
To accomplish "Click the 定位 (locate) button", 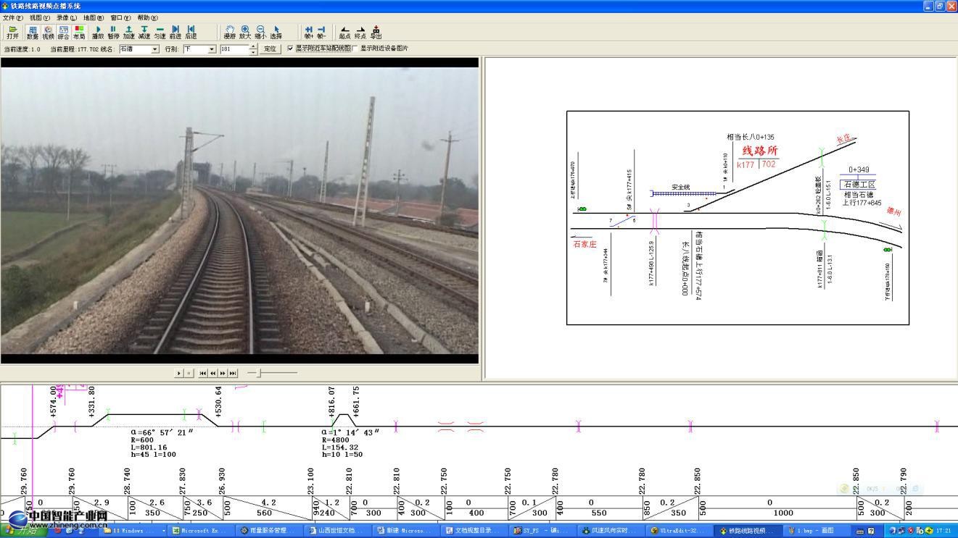I will pyautogui.click(x=270, y=49).
